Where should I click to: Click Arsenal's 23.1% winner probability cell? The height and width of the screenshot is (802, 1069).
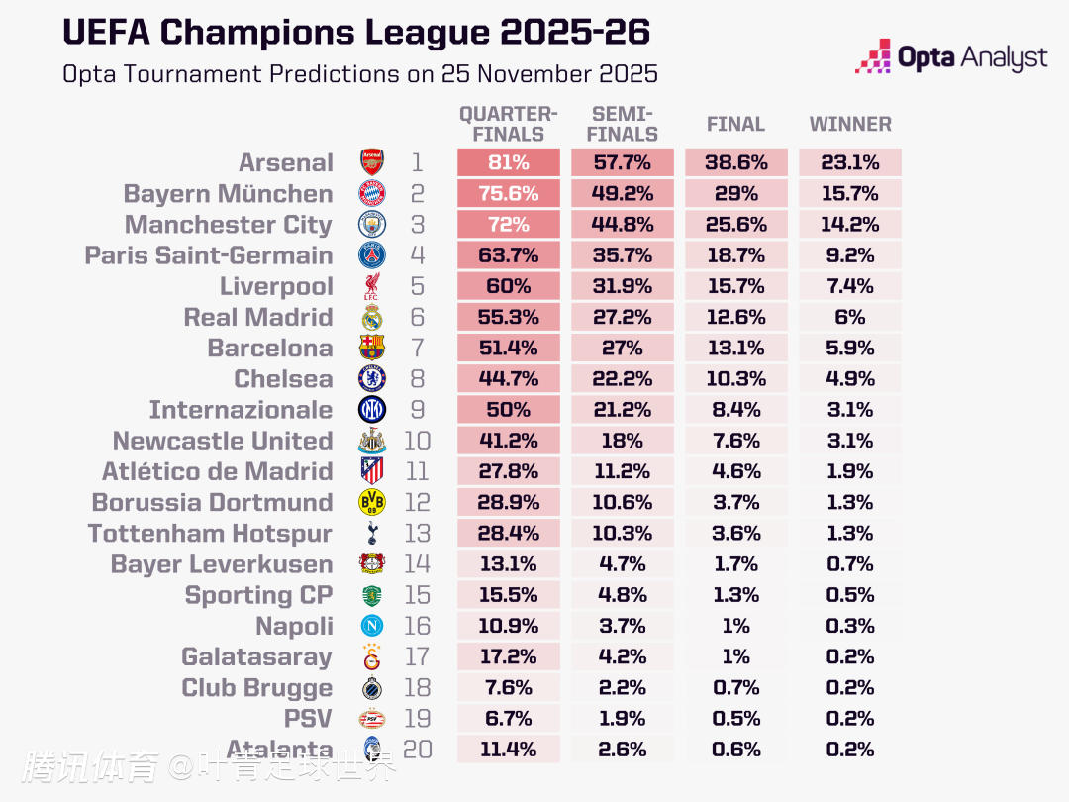(849, 162)
